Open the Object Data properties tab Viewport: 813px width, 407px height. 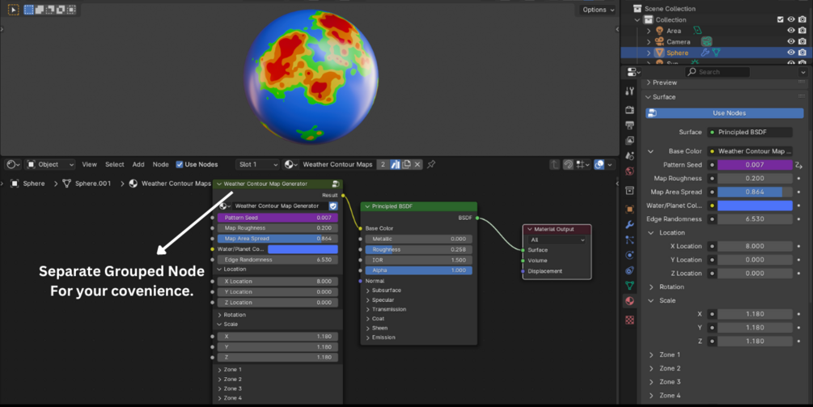pos(629,285)
